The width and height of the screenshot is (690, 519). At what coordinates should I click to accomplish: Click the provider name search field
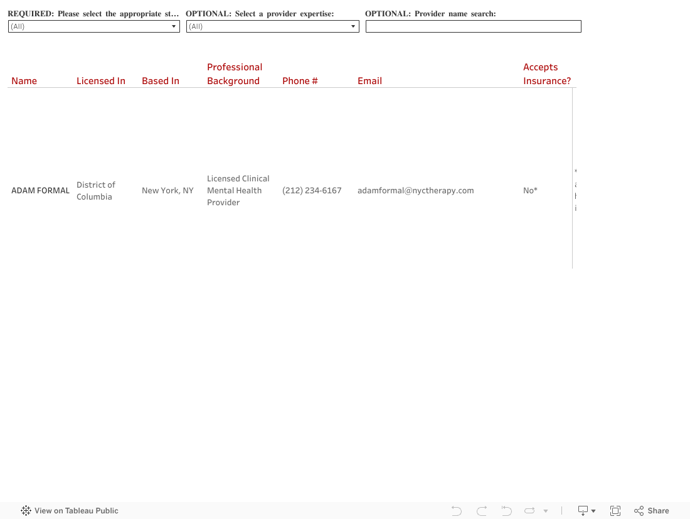pos(474,26)
